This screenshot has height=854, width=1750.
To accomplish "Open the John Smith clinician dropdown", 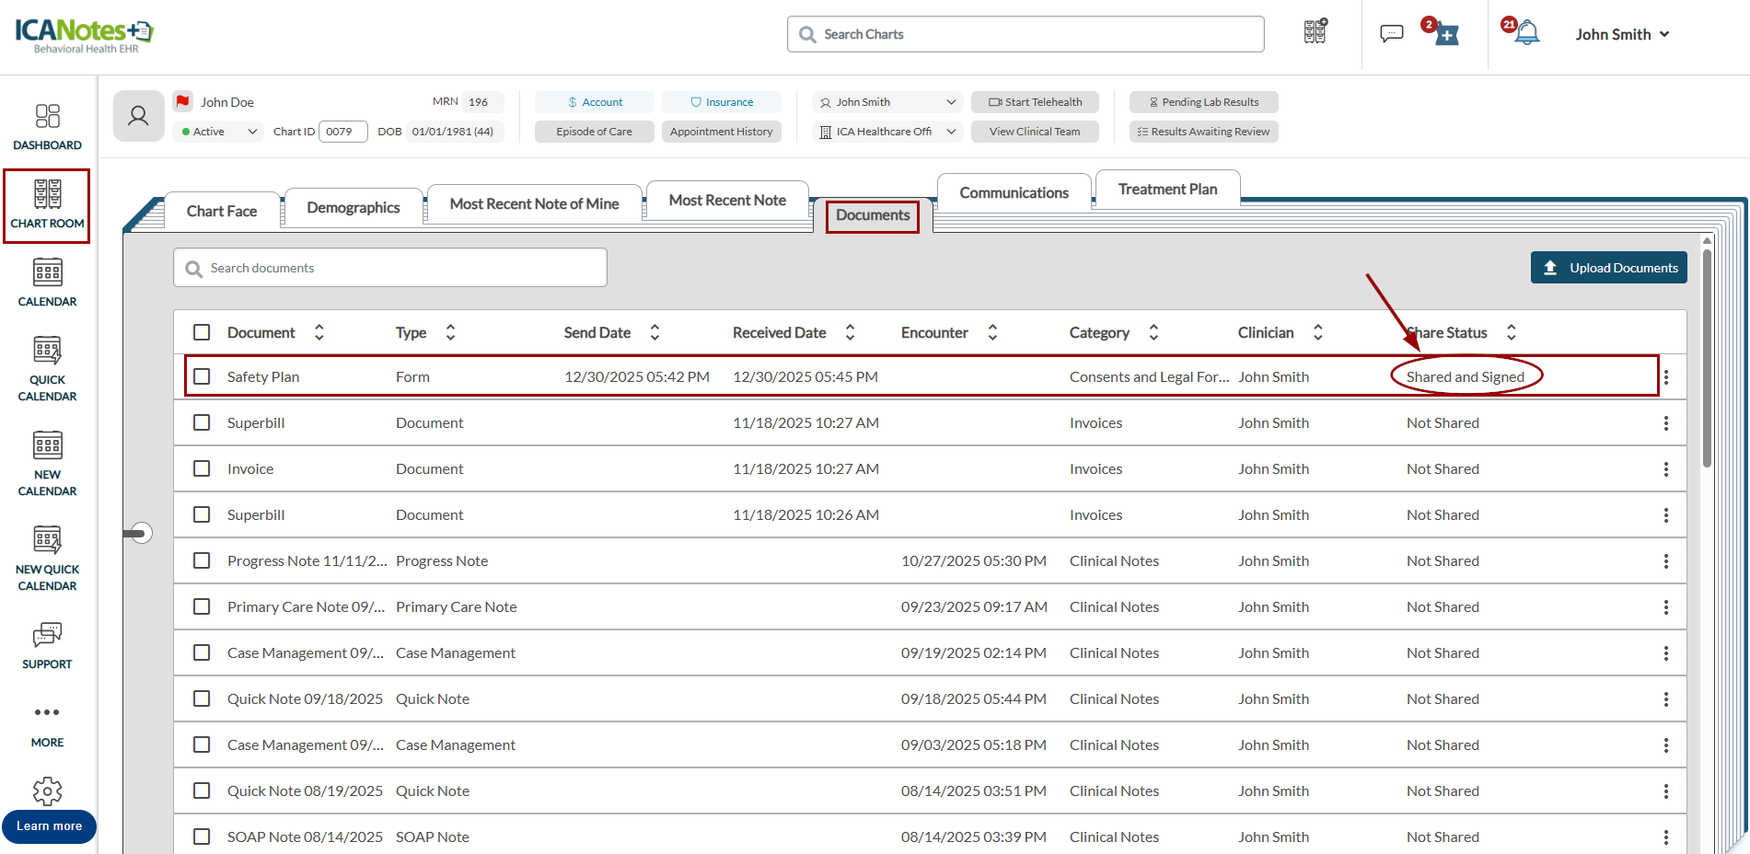I will point(887,102).
